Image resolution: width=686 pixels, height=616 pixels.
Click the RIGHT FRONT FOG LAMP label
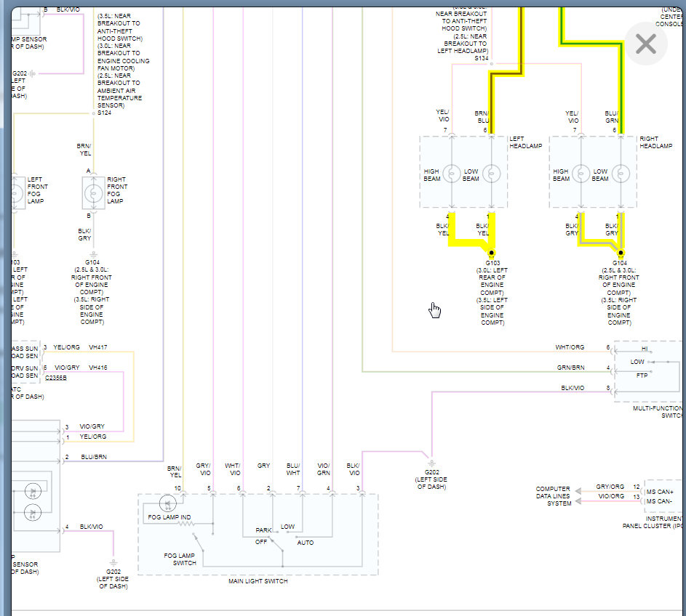(x=117, y=190)
